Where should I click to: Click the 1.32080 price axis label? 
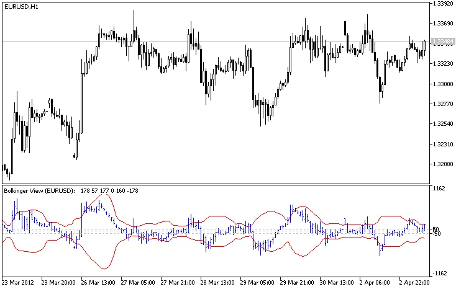click(x=443, y=164)
